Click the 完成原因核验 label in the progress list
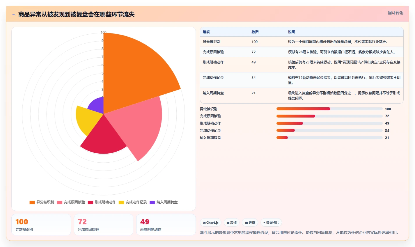 pyautogui.click(x=210, y=116)
